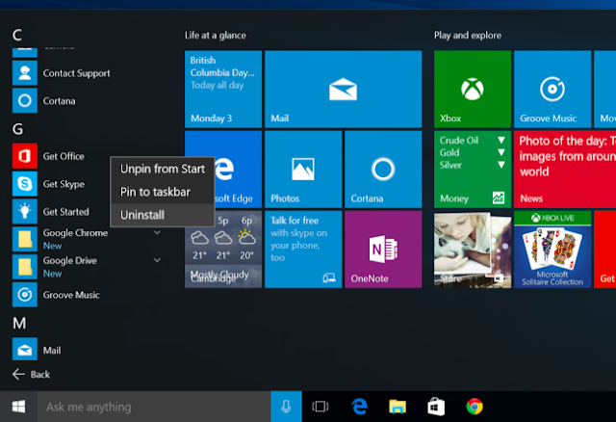
Task: Click the Cortana tile in Start
Action: click(x=383, y=170)
